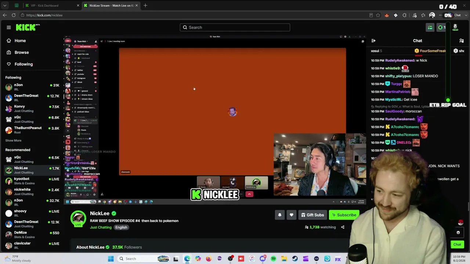Open the Kick hamburger sidebar menu
Image resolution: width=470 pixels, height=264 pixels.
pyautogui.click(x=9, y=27)
